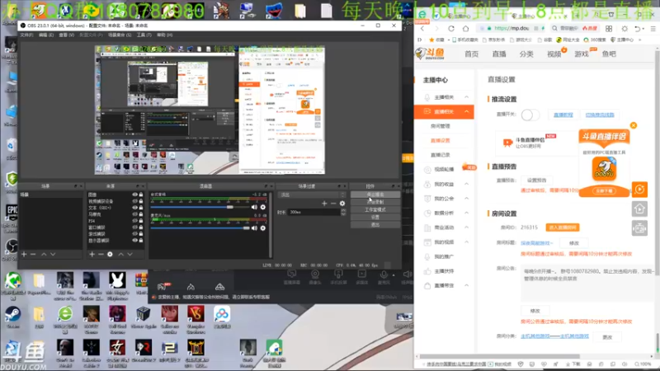660x371 pixels.
Task: Expand 直播带货 sidebar section
Action: point(466,285)
